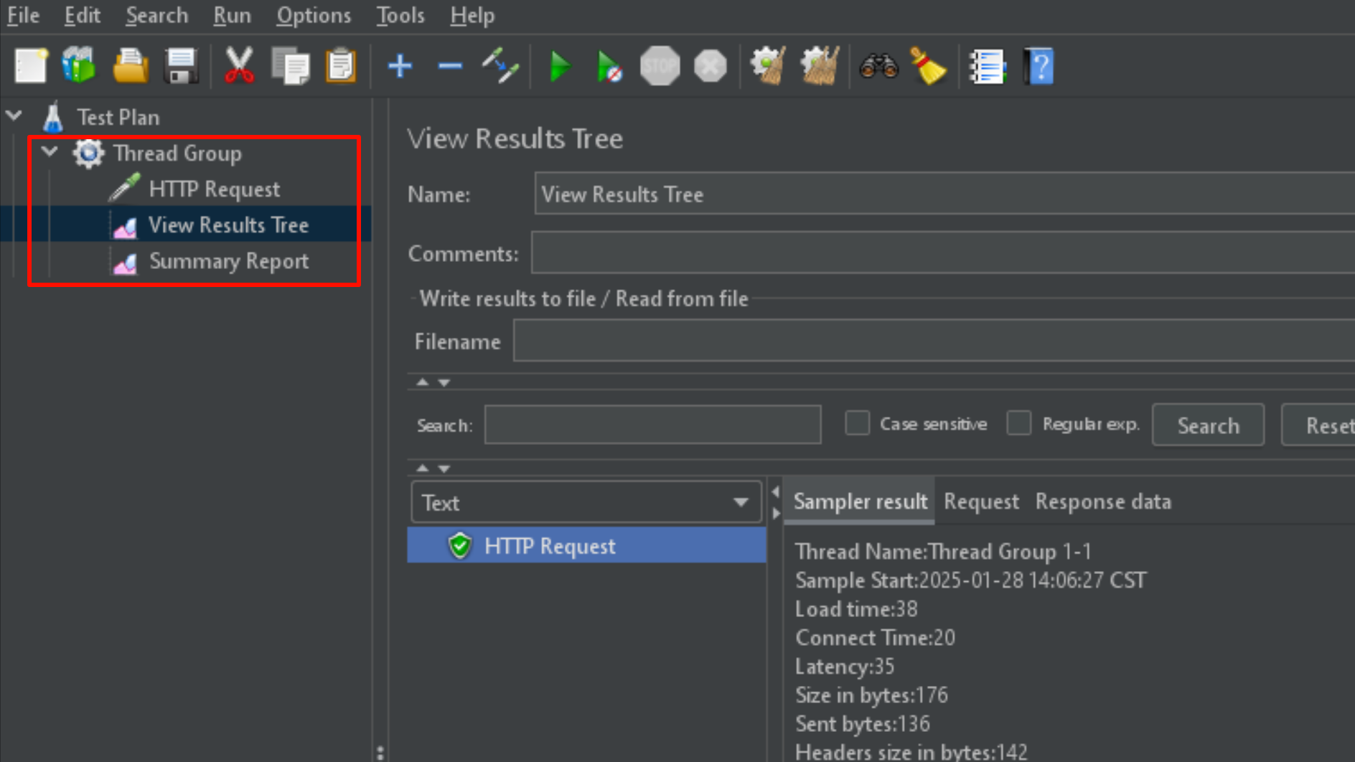Click the Comments input field
The height and width of the screenshot is (762, 1355).
coord(943,253)
